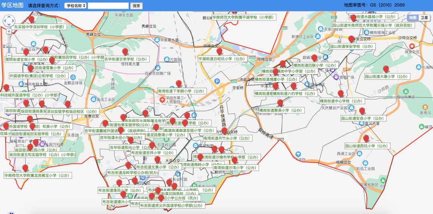Pan the map upward with the up arrow

(x=9, y=17)
